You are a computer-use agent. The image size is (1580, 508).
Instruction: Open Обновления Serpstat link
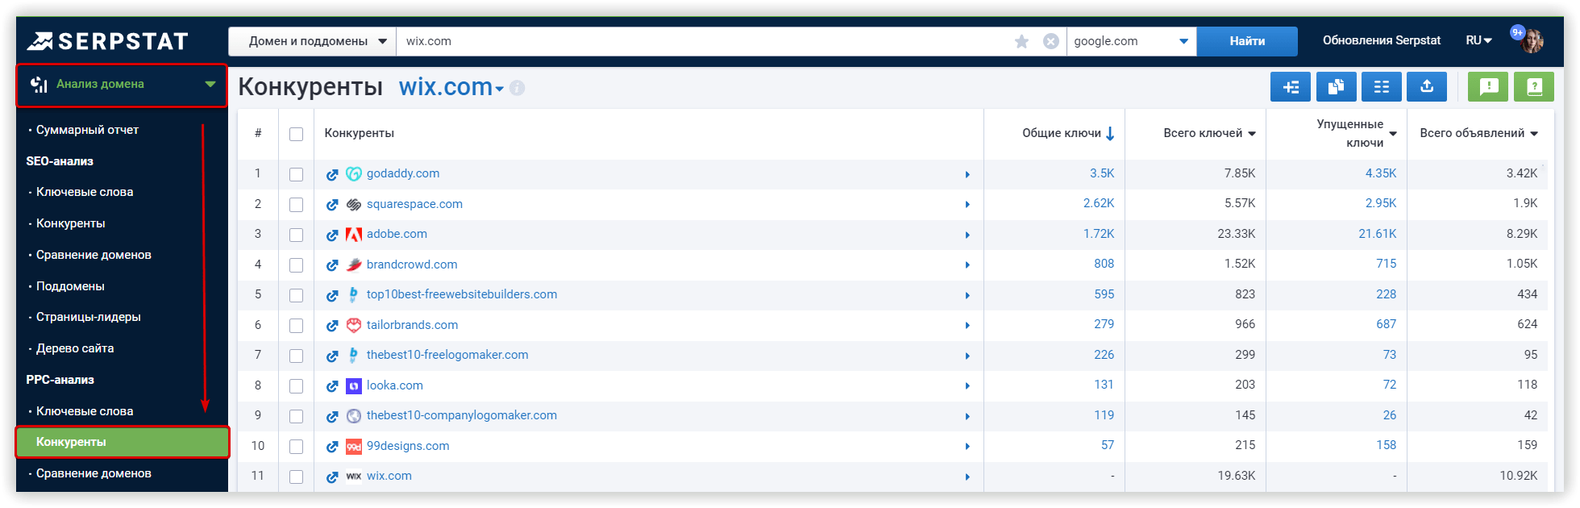1382,40
